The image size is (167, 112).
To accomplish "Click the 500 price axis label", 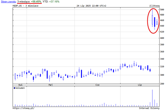I will pyautogui.click(x=162, y=10).
